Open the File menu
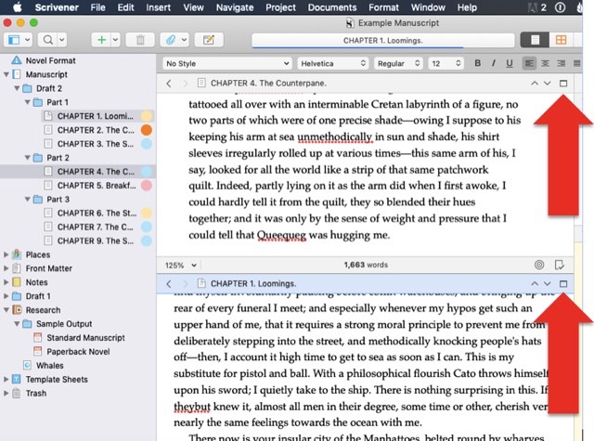 coord(97,7)
